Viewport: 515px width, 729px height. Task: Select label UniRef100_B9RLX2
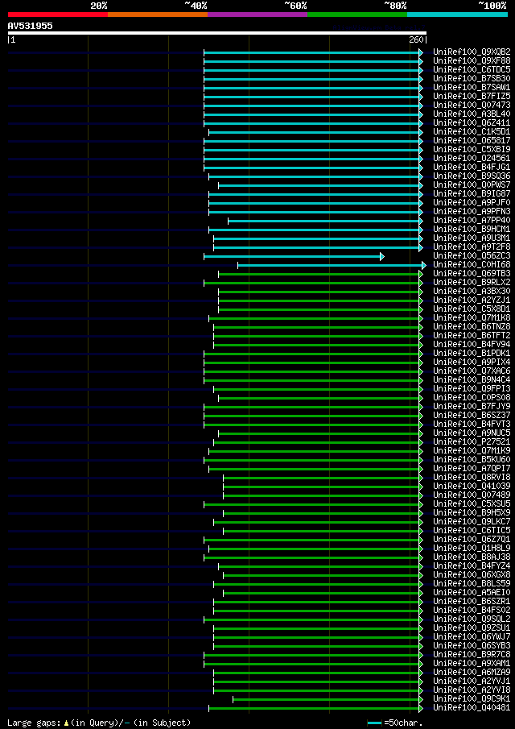(472, 283)
